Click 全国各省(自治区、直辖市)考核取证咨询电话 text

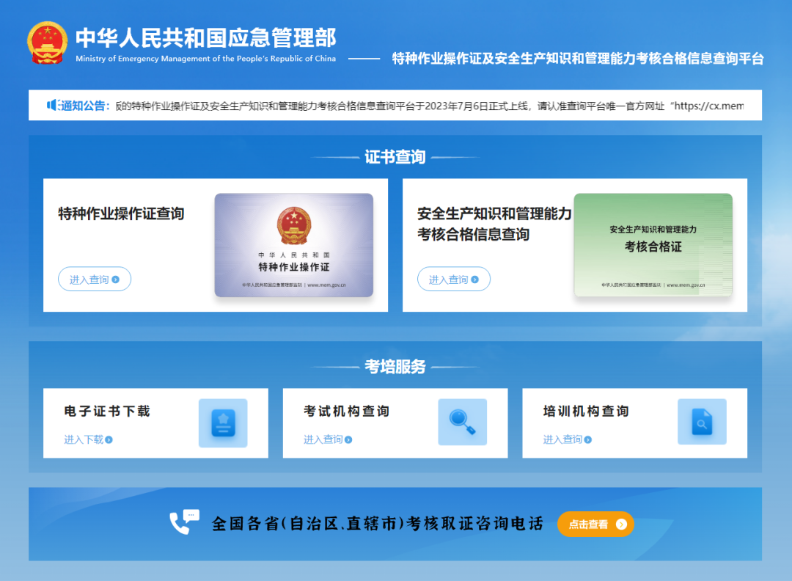click(x=378, y=523)
